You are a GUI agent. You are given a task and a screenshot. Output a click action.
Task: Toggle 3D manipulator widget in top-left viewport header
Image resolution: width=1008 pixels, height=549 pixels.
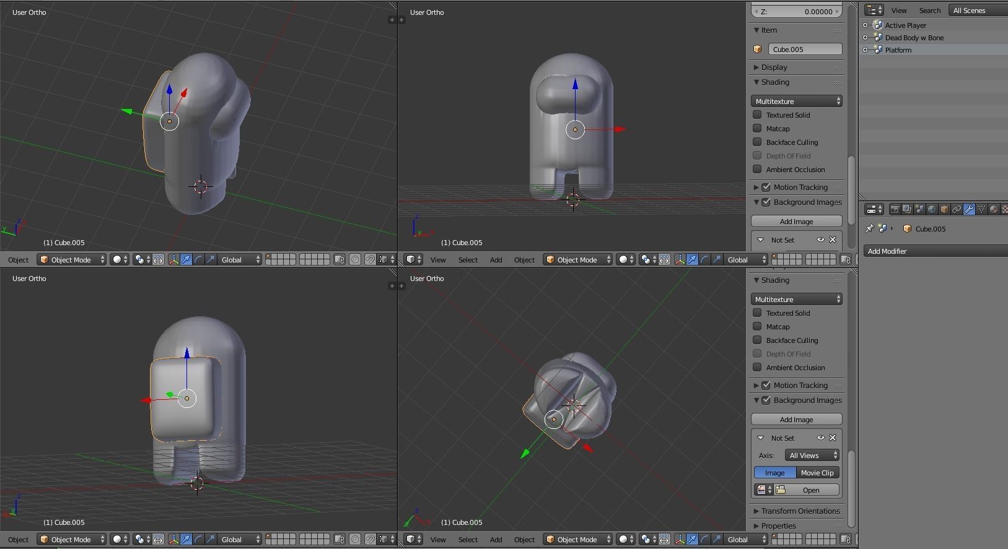pyautogui.click(x=173, y=260)
